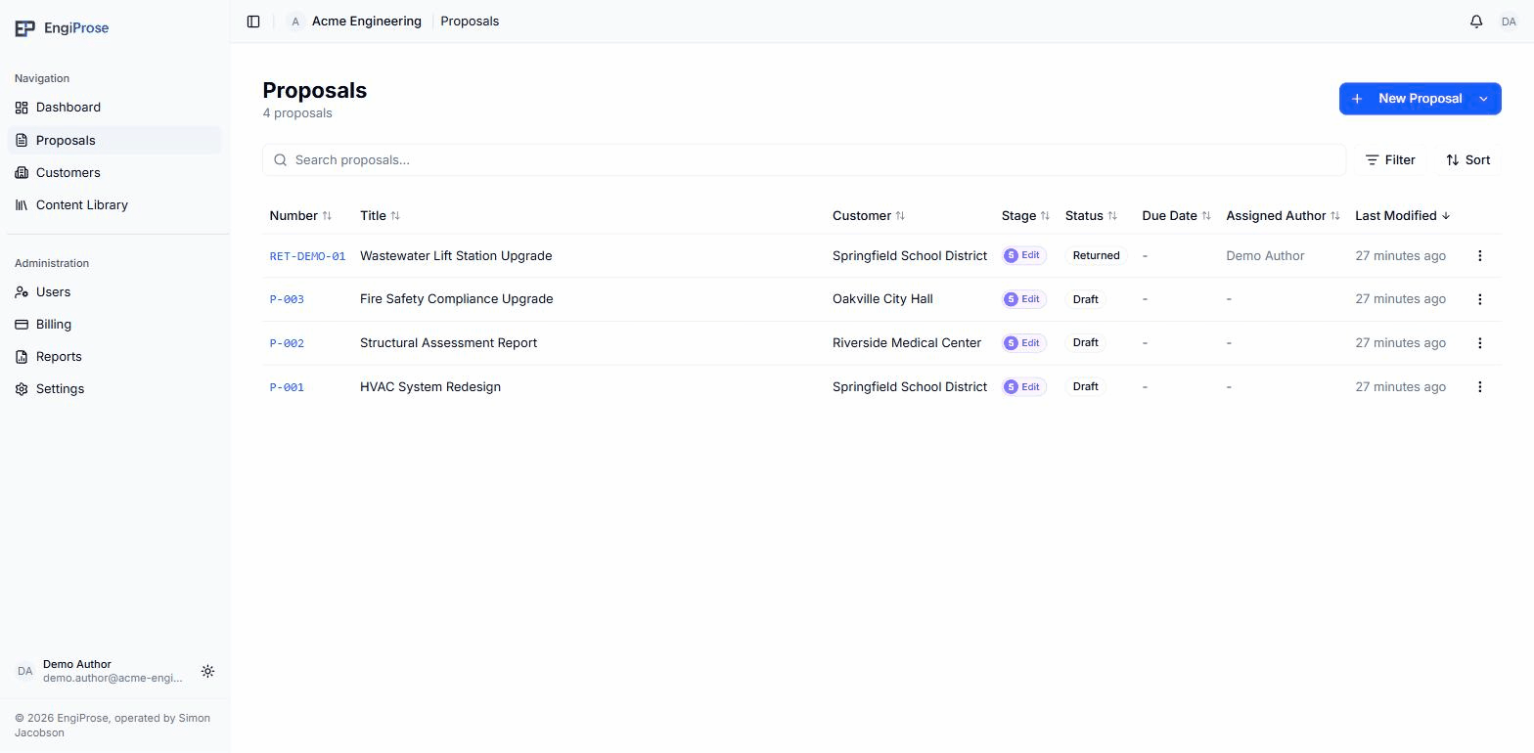Click Springfield School District in P-001 row
Screen dimensions: 1534x753
[x=910, y=387]
